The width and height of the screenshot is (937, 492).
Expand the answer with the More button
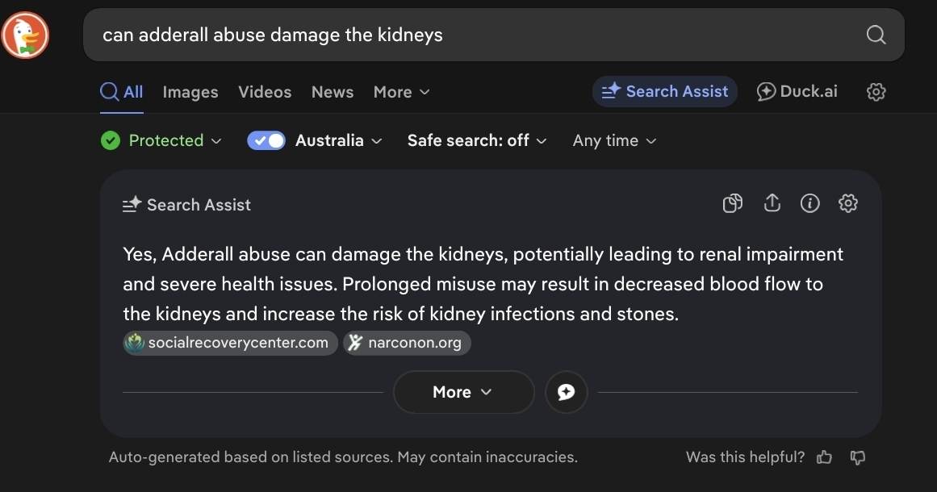[463, 392]
